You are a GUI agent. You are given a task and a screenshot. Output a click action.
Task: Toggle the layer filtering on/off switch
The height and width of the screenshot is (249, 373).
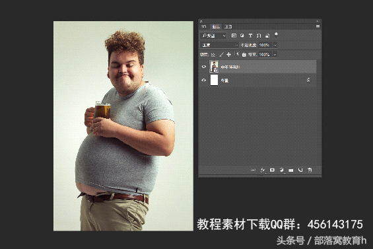click(276, 35)
